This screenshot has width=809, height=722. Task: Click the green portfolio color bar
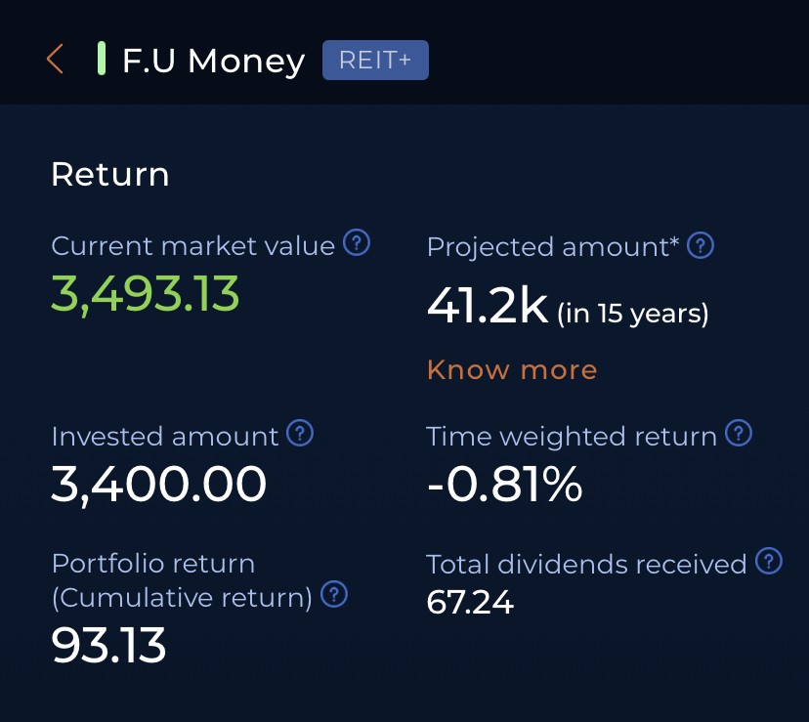click(101, 60)
